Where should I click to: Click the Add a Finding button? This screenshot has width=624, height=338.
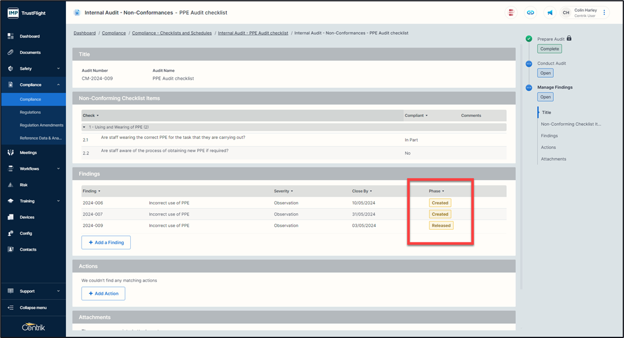(106, 242)
